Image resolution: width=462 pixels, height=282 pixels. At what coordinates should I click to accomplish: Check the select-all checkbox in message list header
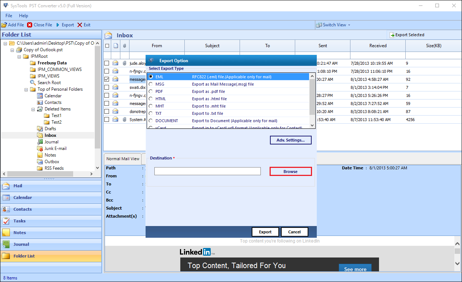(x=106, y=46)
